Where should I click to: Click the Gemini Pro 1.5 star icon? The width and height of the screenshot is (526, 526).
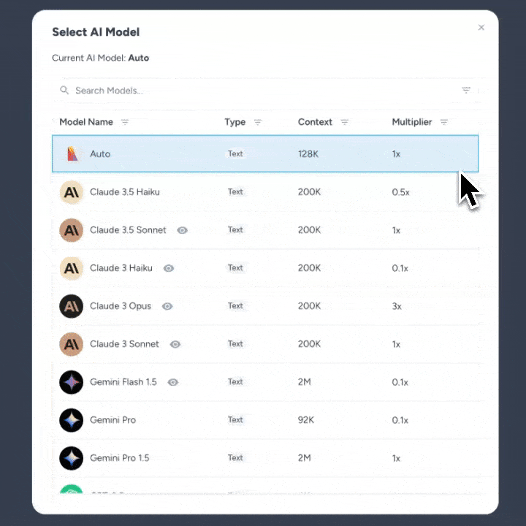71,458
